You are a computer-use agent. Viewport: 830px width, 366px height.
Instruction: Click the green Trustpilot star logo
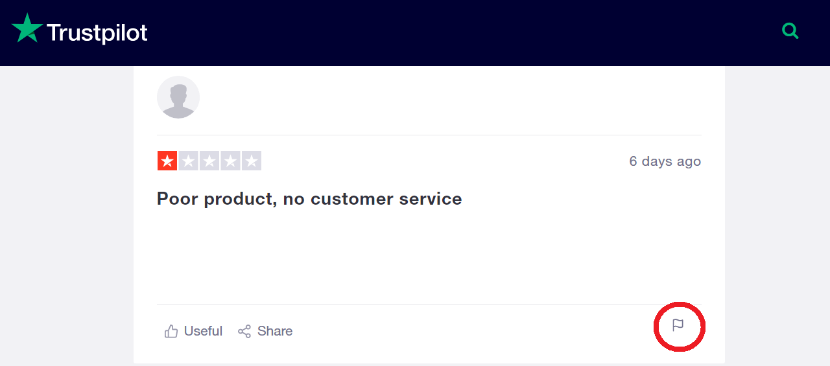[27, 29]
